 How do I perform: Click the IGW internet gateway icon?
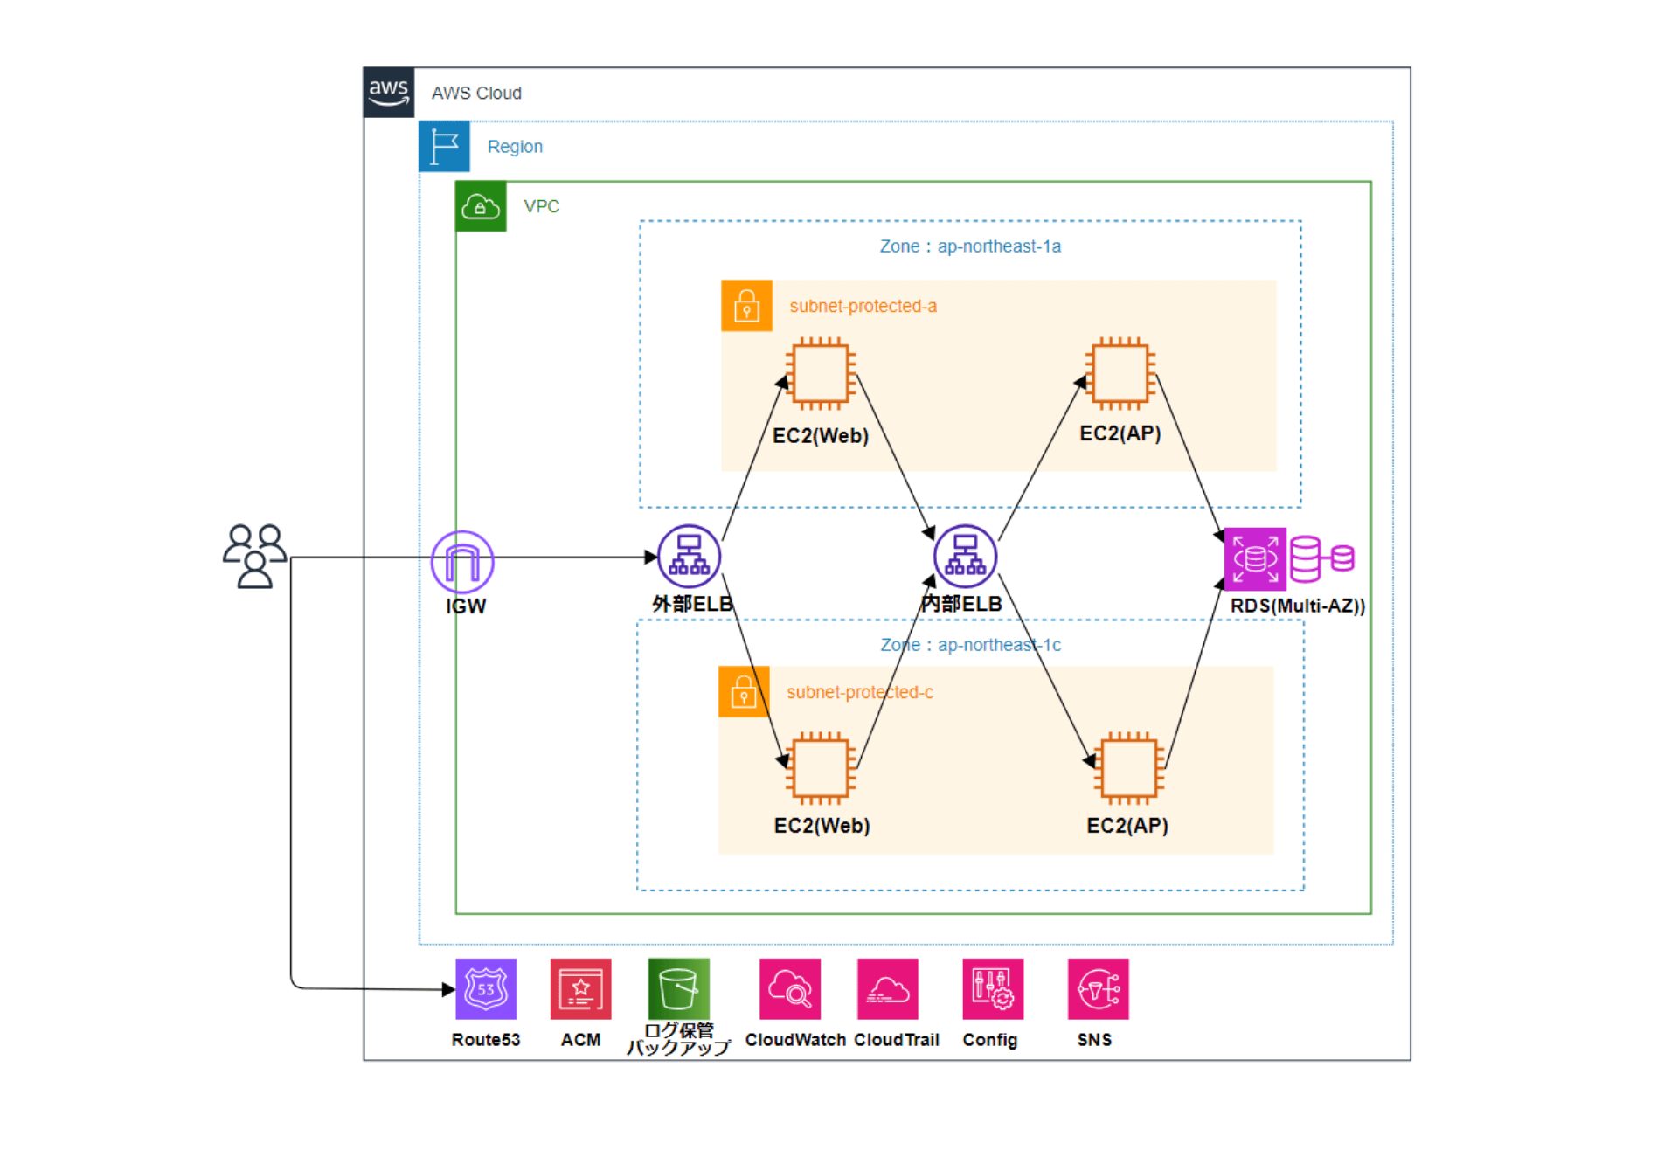[x=462, y=562]
